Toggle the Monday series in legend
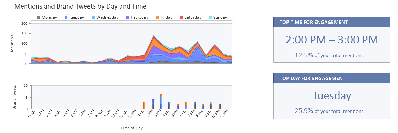 tap(47, 17)
